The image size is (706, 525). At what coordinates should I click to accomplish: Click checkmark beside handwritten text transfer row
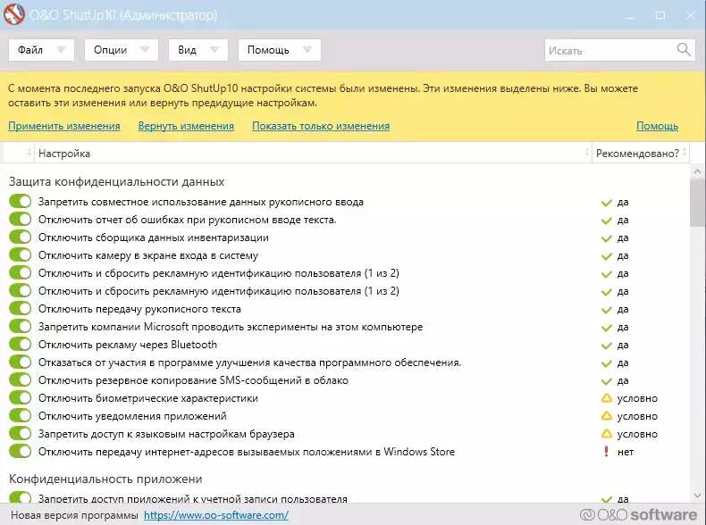pos(607,310)
